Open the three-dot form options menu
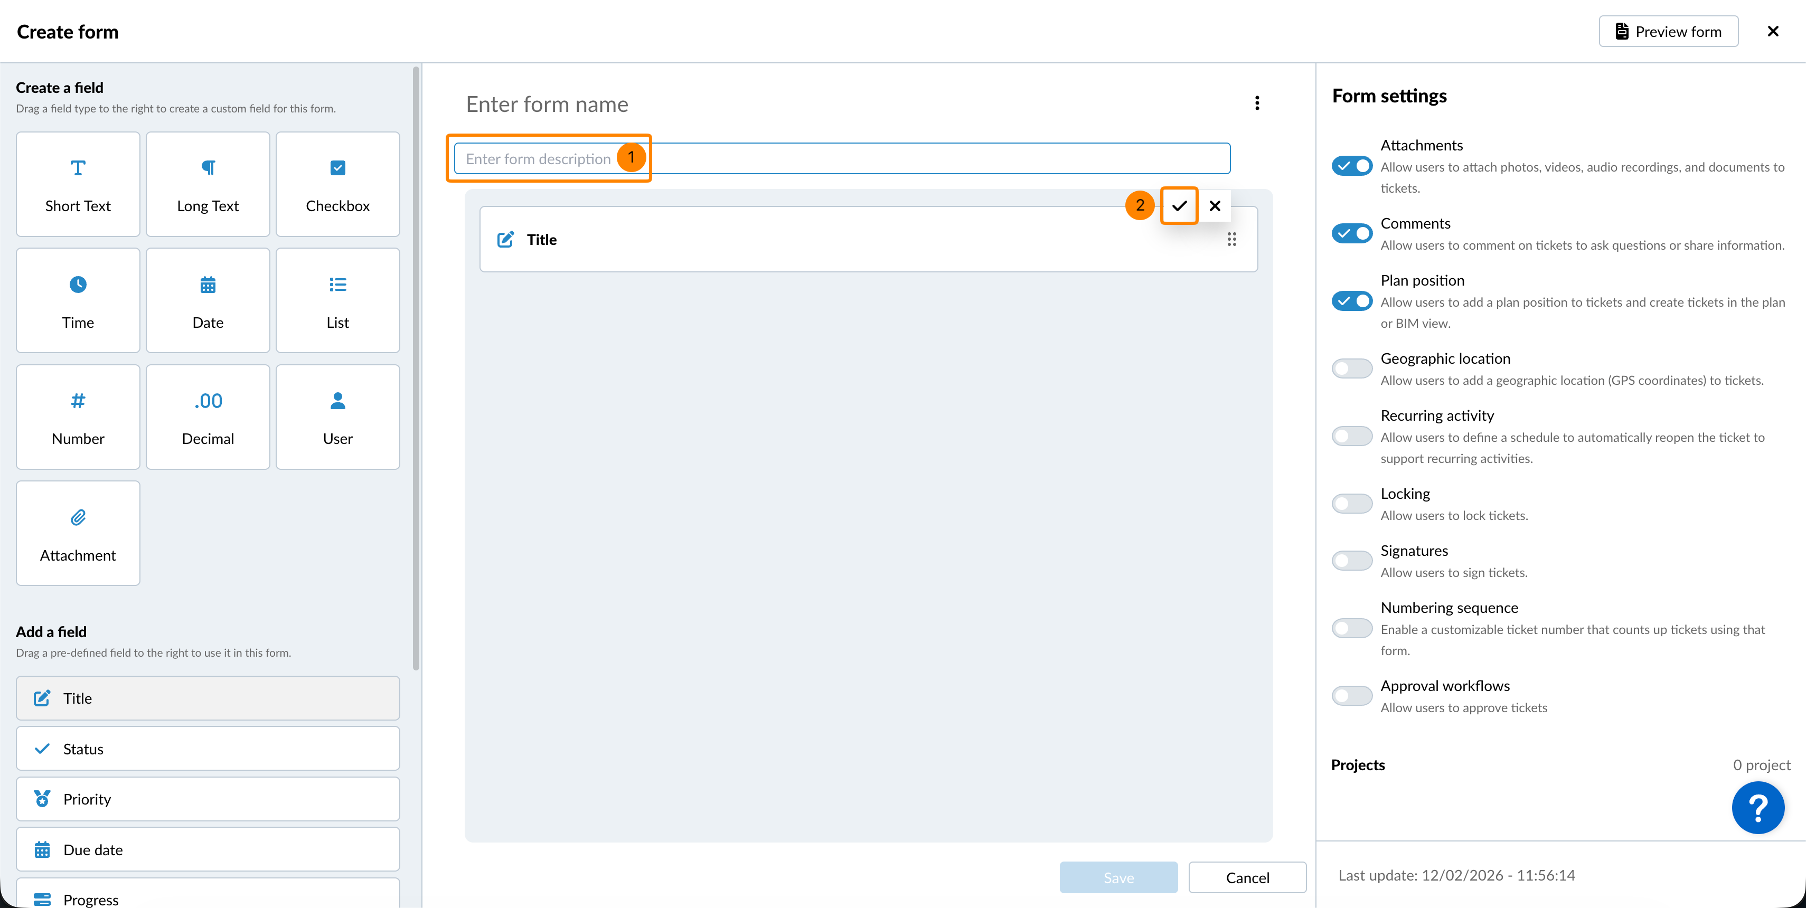This screenshot has width=1806, height=908. tap(1257, 103)
